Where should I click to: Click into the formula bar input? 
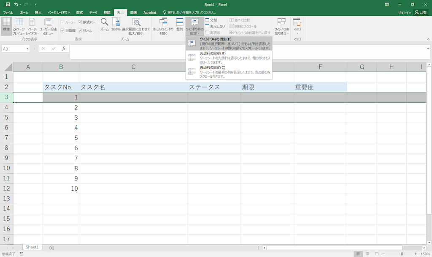click(x=248, y=52)
